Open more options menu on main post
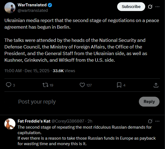This screenshot has width=165, height=149. (157, 7)
